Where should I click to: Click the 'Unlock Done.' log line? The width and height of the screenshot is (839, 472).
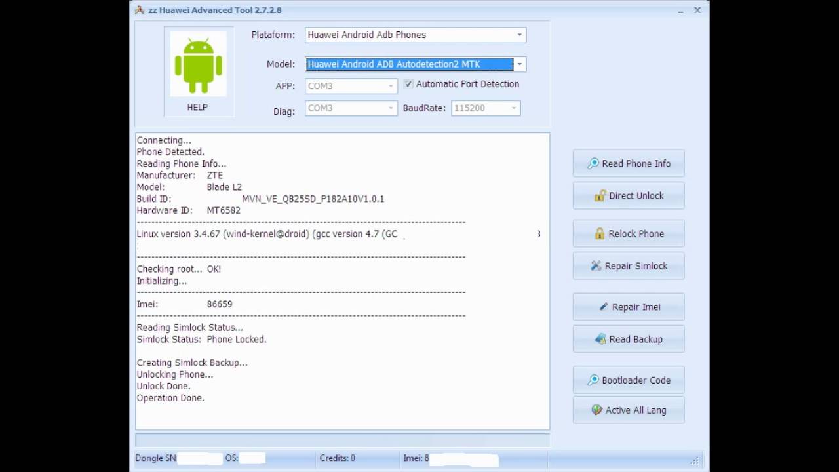pyautogui.click(x=164, y=386)
